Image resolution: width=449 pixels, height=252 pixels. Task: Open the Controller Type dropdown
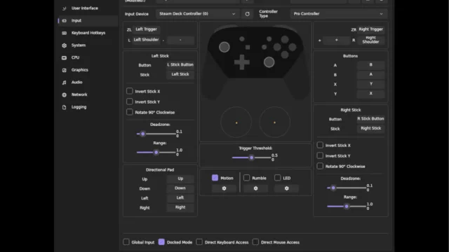[339, 14]
